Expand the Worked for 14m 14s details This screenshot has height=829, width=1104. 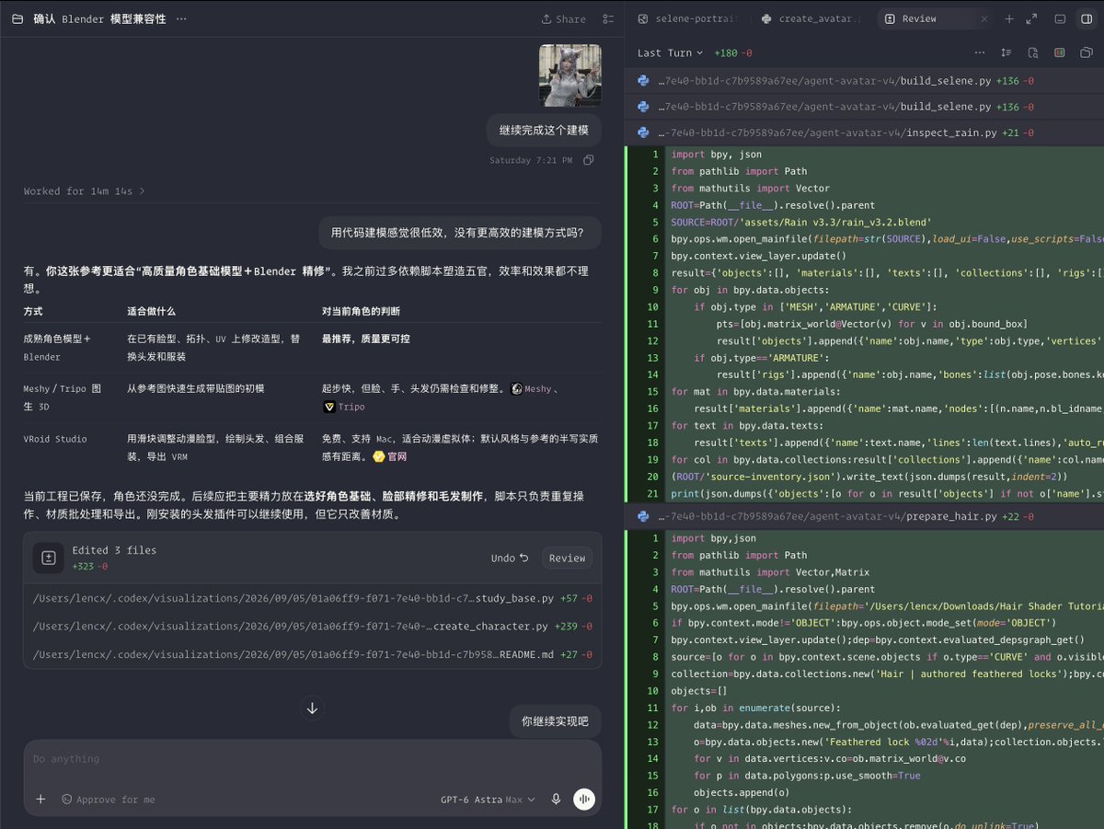(x=85, y=191)
